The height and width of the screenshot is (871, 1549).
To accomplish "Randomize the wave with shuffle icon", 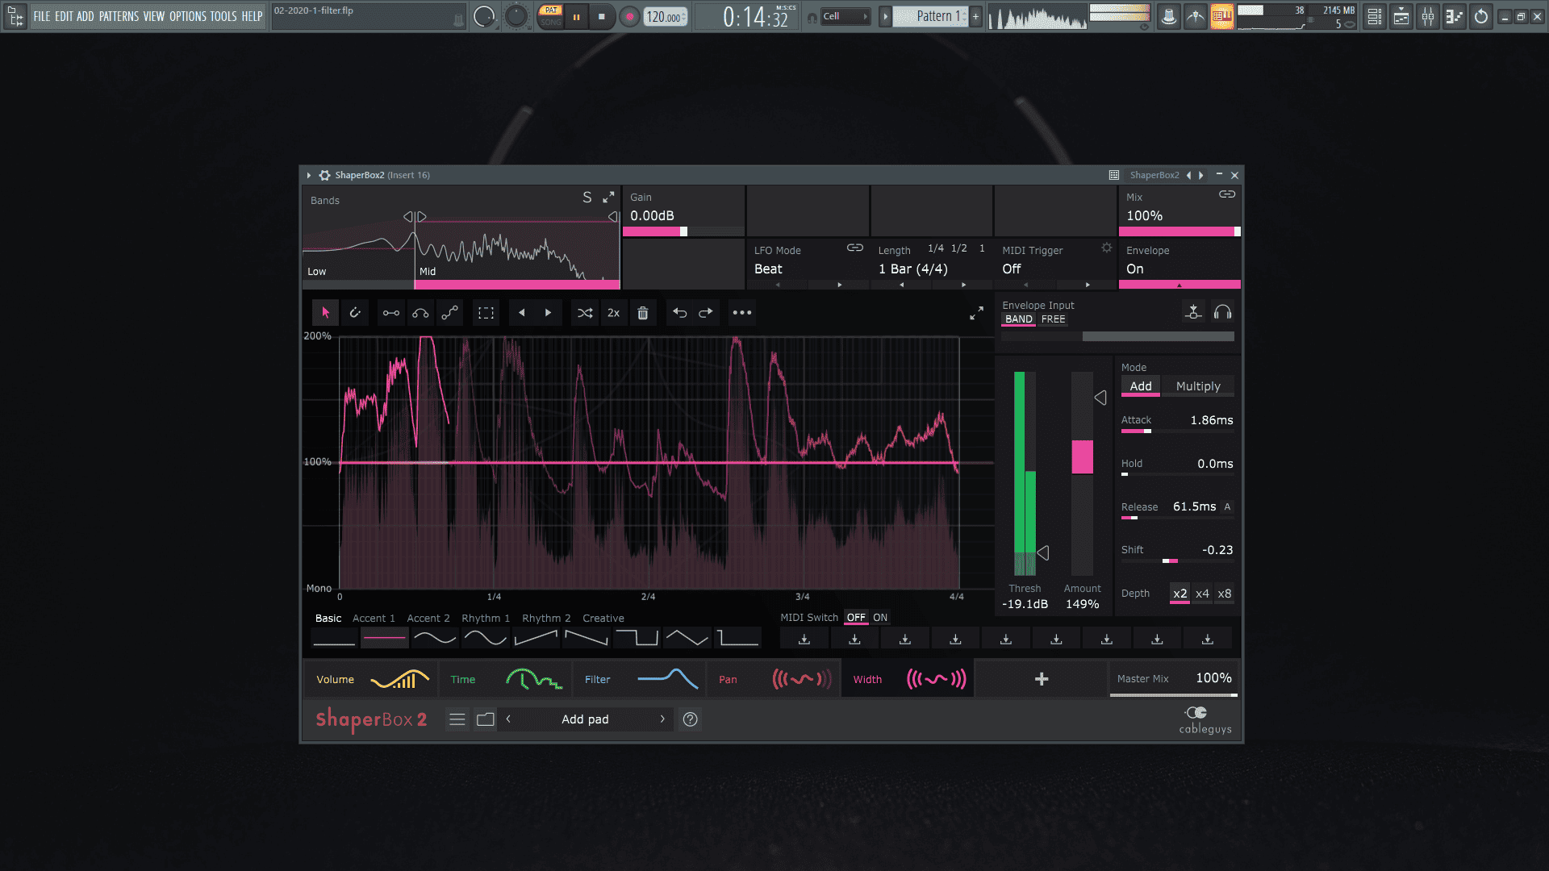I will pyautogui.click(x=585, y=313).
